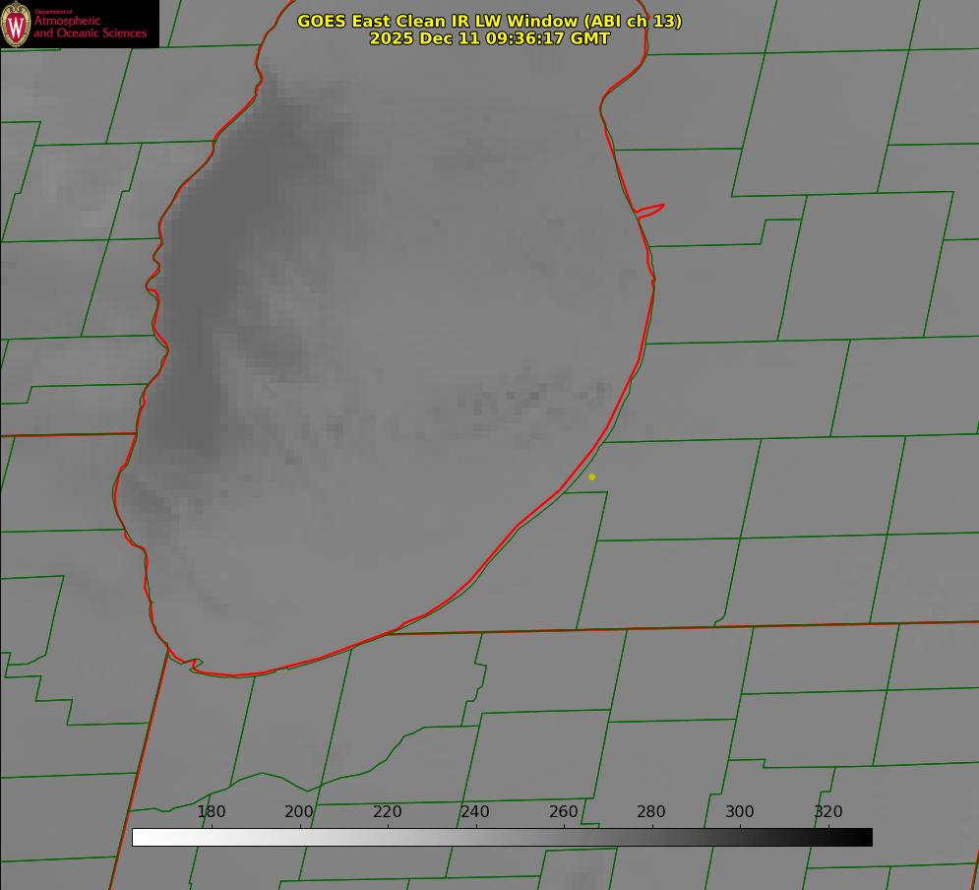Viewport: 979px width, 890px height.
Task: Pick the 260 value label on the colorbar
Action: [564, 812]
